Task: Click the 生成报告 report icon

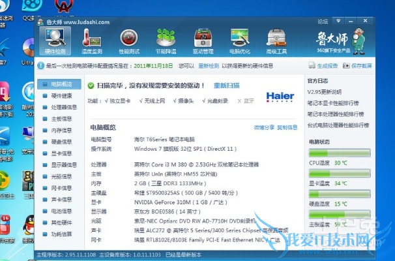Action: 312,65
